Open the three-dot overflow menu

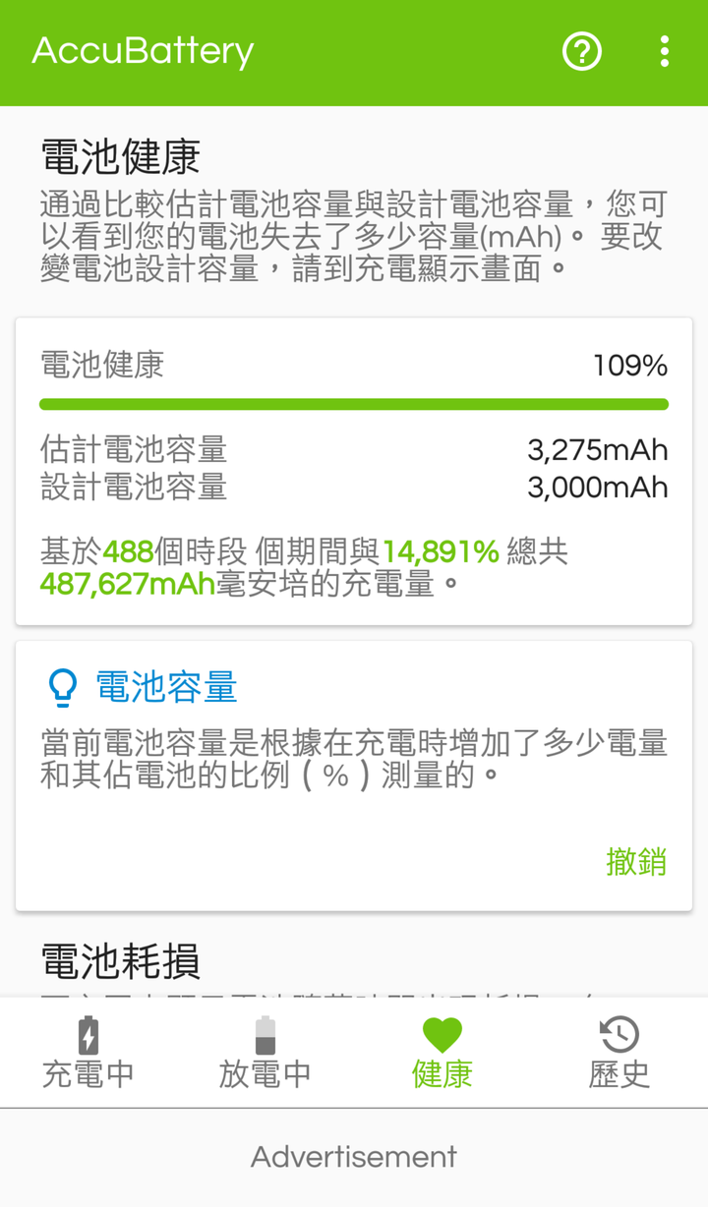[665, 51]
